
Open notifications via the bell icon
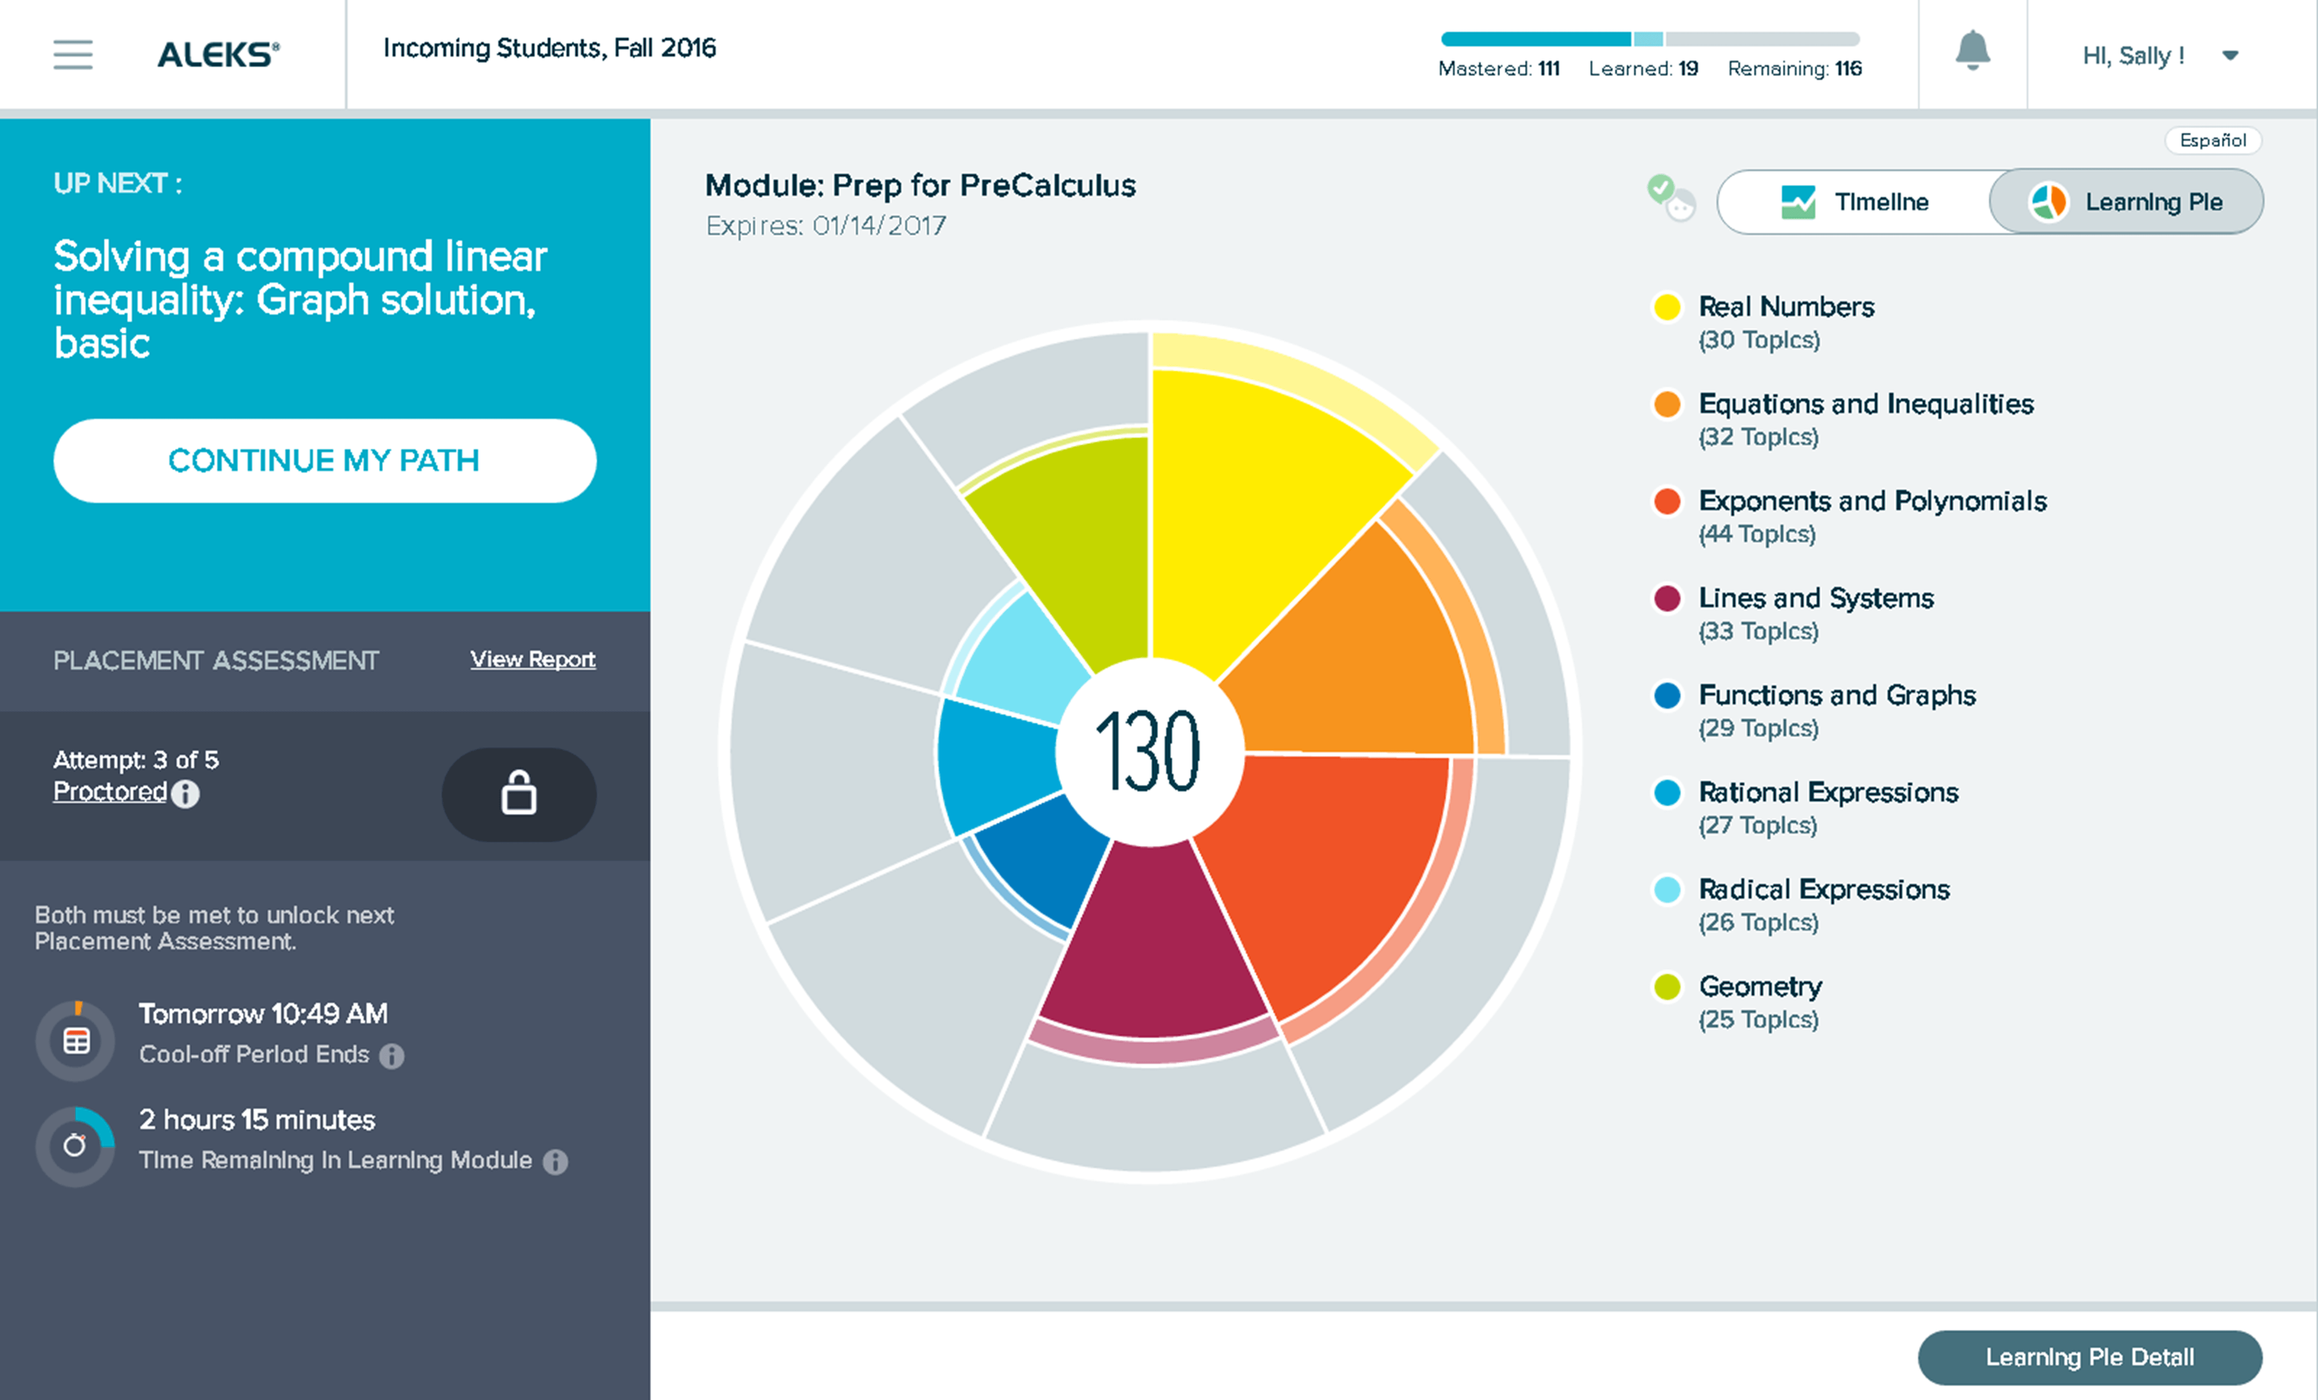[x=1973, y=52]
